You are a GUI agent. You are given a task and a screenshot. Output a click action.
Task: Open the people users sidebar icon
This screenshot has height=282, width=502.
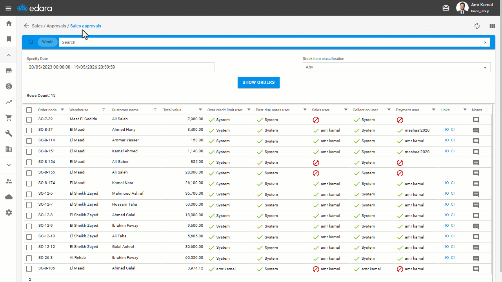(9, 181)
